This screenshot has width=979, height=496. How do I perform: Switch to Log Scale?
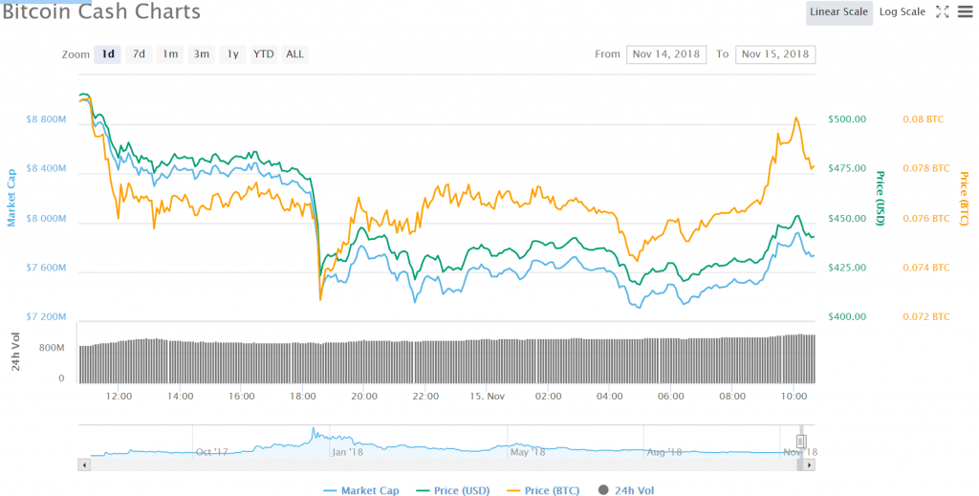coord(902,11)
